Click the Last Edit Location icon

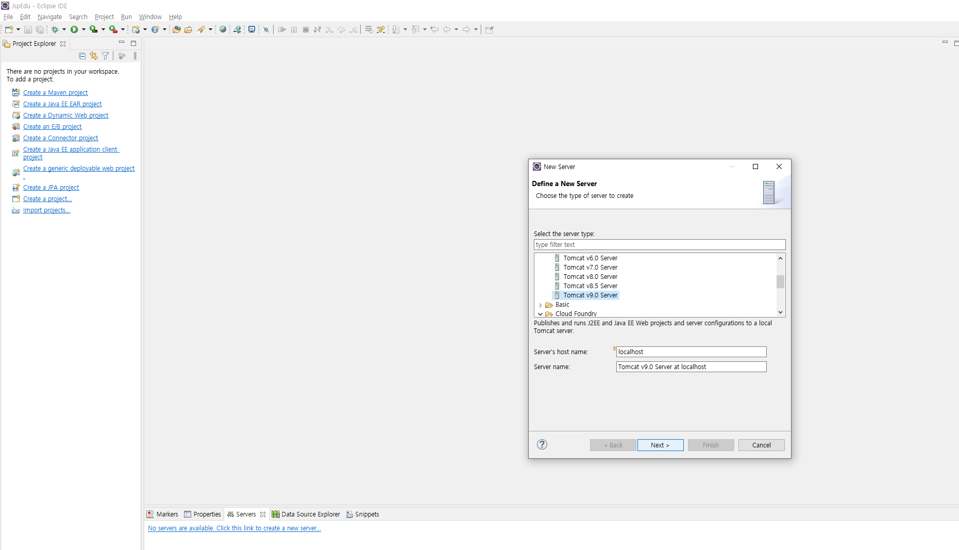point(434,29)
